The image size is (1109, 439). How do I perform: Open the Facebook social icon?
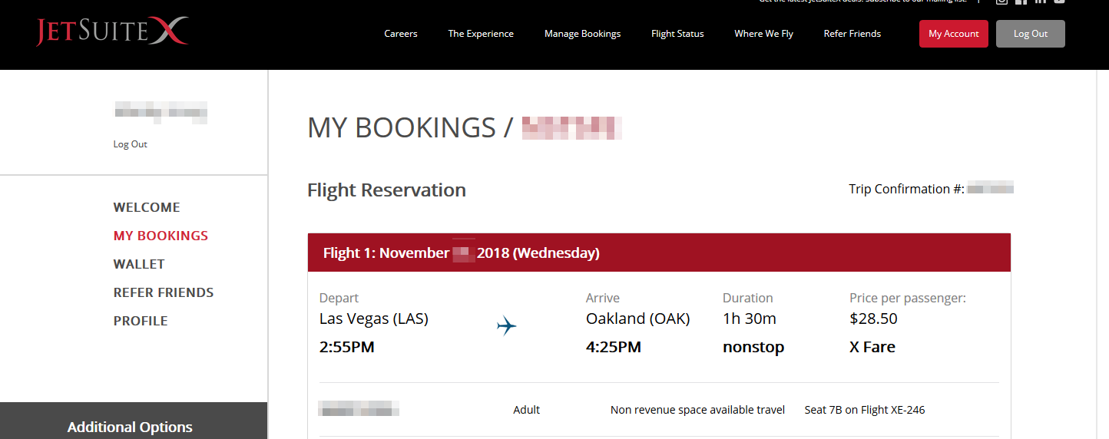[x=1021, y=2]
